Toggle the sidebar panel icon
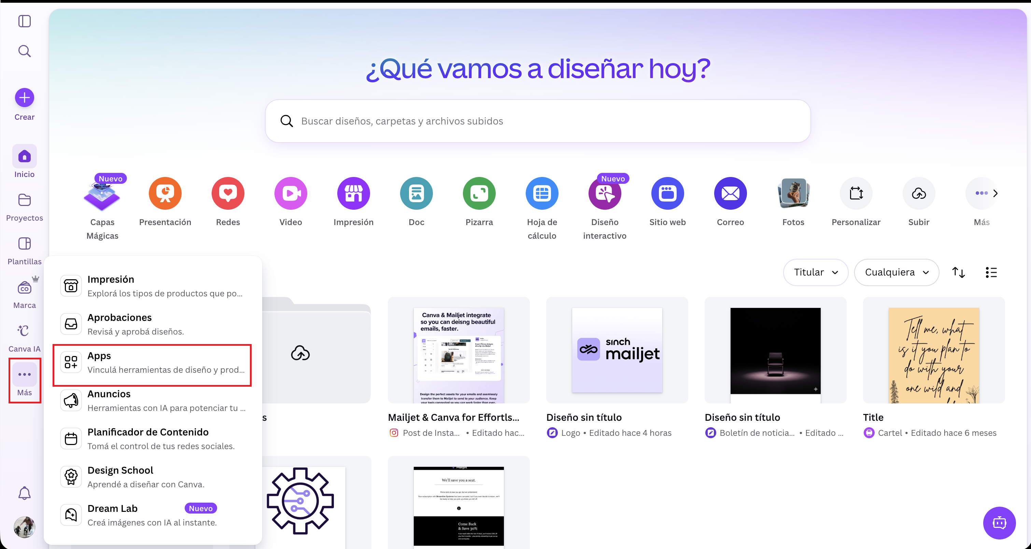The width and height of the screenshot is (1031, 549). point(25,21)
